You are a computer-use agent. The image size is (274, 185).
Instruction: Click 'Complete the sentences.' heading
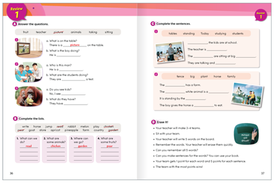click(x=174, y=24)
